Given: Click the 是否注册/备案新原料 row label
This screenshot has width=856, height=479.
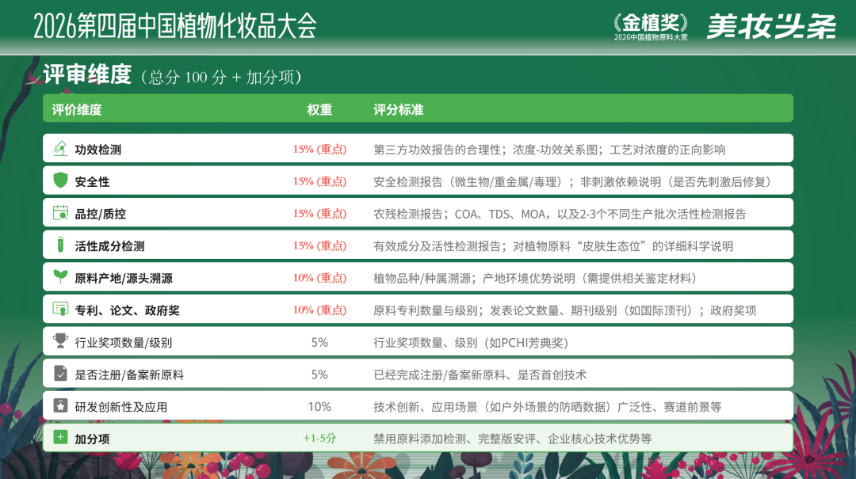Looking at the screenshot, I should 129,374.
